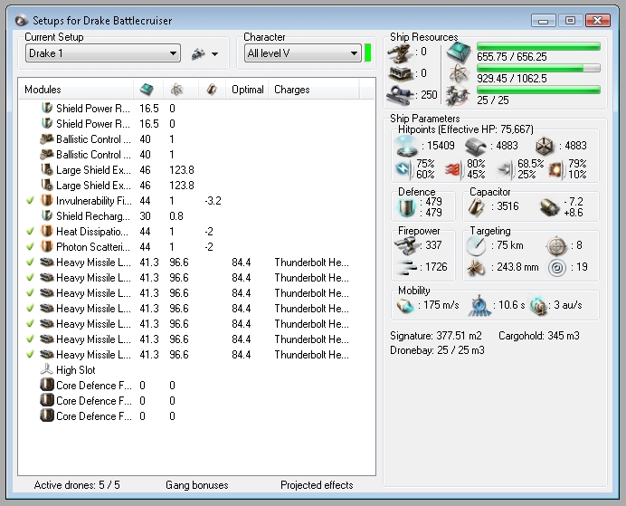626x506 pixels.
Task: Click the structure hitpoints icon
Action: tap(545, 146)
